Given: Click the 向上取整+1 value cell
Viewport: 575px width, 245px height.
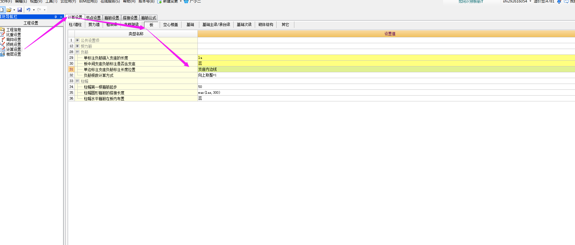Looking at the screenshot, I should pos(386,75).
